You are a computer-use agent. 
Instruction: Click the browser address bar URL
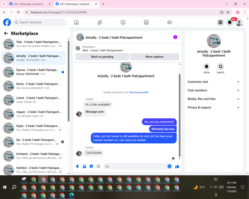pyautogui.click(x=59, y=12)
